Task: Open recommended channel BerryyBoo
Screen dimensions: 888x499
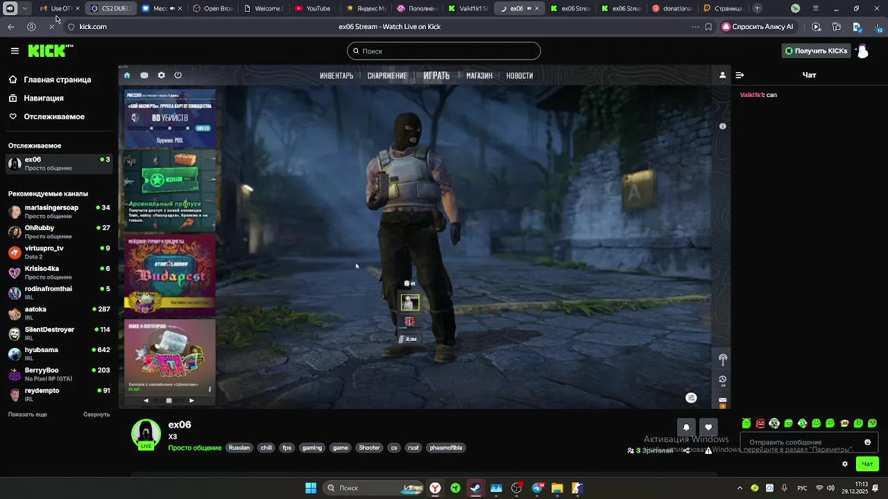Action: 59,374
